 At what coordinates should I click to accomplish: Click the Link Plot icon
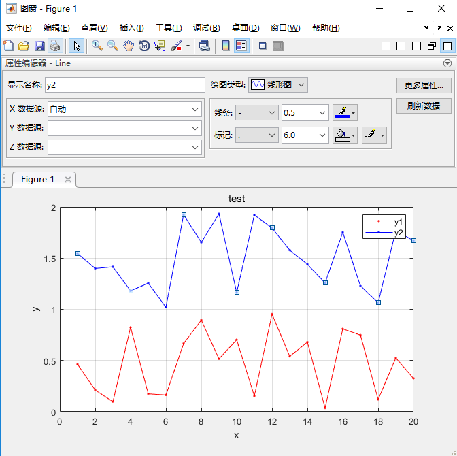204,46
